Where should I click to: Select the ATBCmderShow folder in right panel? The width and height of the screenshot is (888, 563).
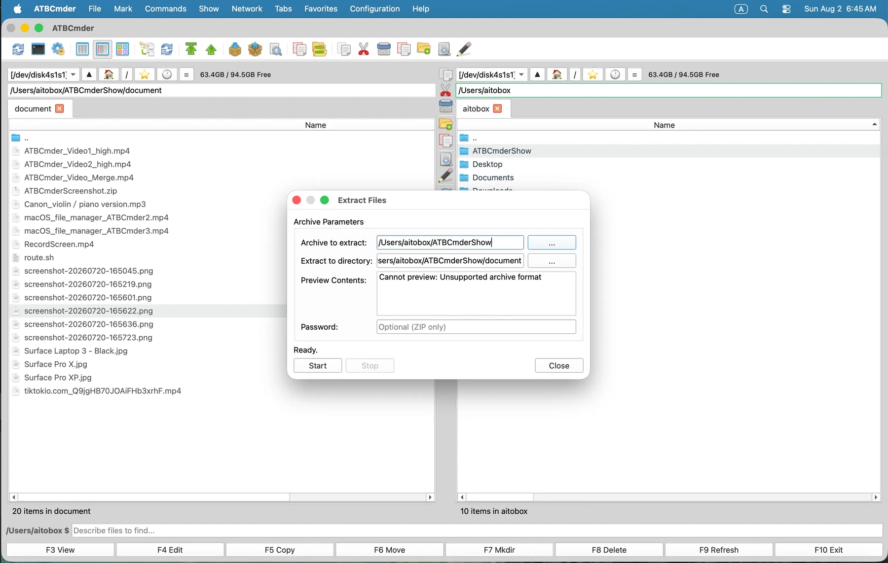502,151
